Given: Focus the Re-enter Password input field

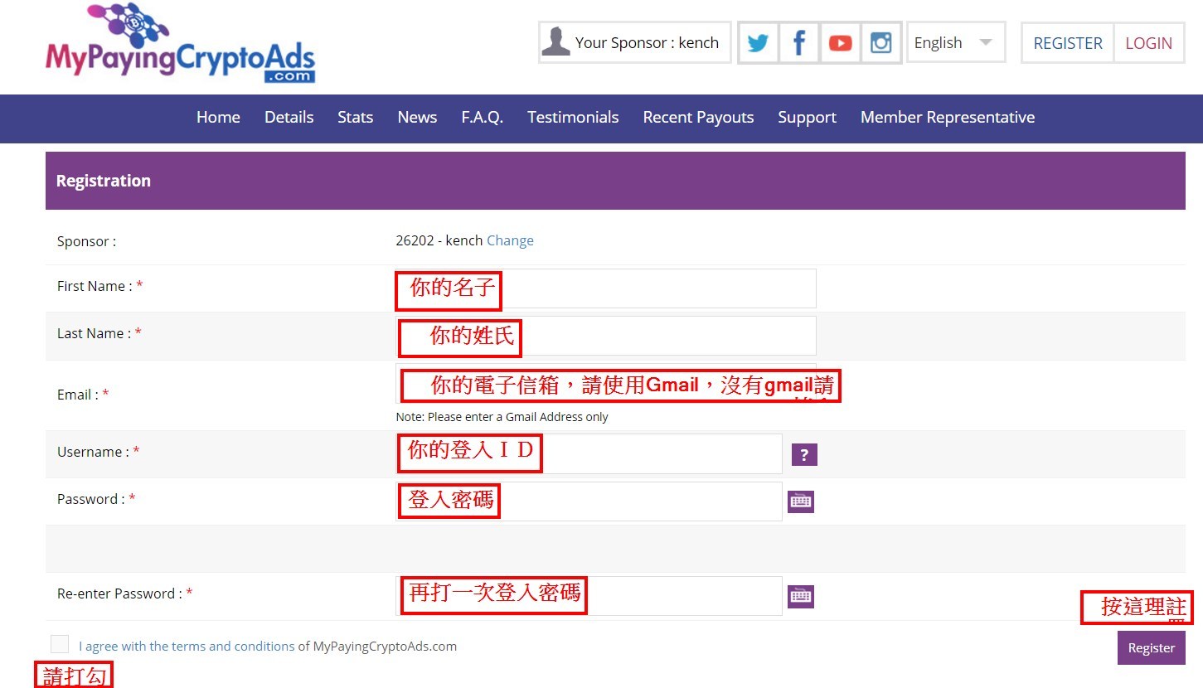Looking at the screenshot, I should click(589, 596).
